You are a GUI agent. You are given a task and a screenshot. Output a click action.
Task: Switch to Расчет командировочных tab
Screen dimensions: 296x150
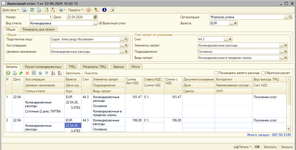click(43, 67)
